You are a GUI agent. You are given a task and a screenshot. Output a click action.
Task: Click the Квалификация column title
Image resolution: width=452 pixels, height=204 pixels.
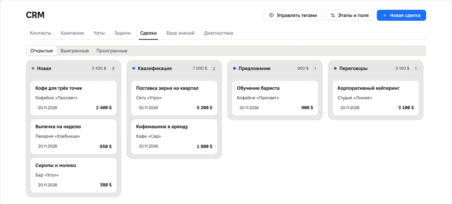tap(155, 69)
